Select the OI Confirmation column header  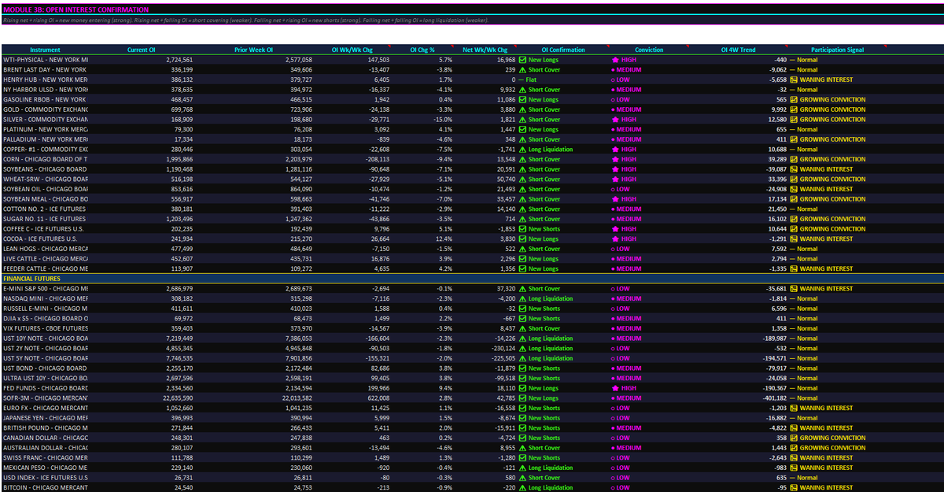[563, 50]
